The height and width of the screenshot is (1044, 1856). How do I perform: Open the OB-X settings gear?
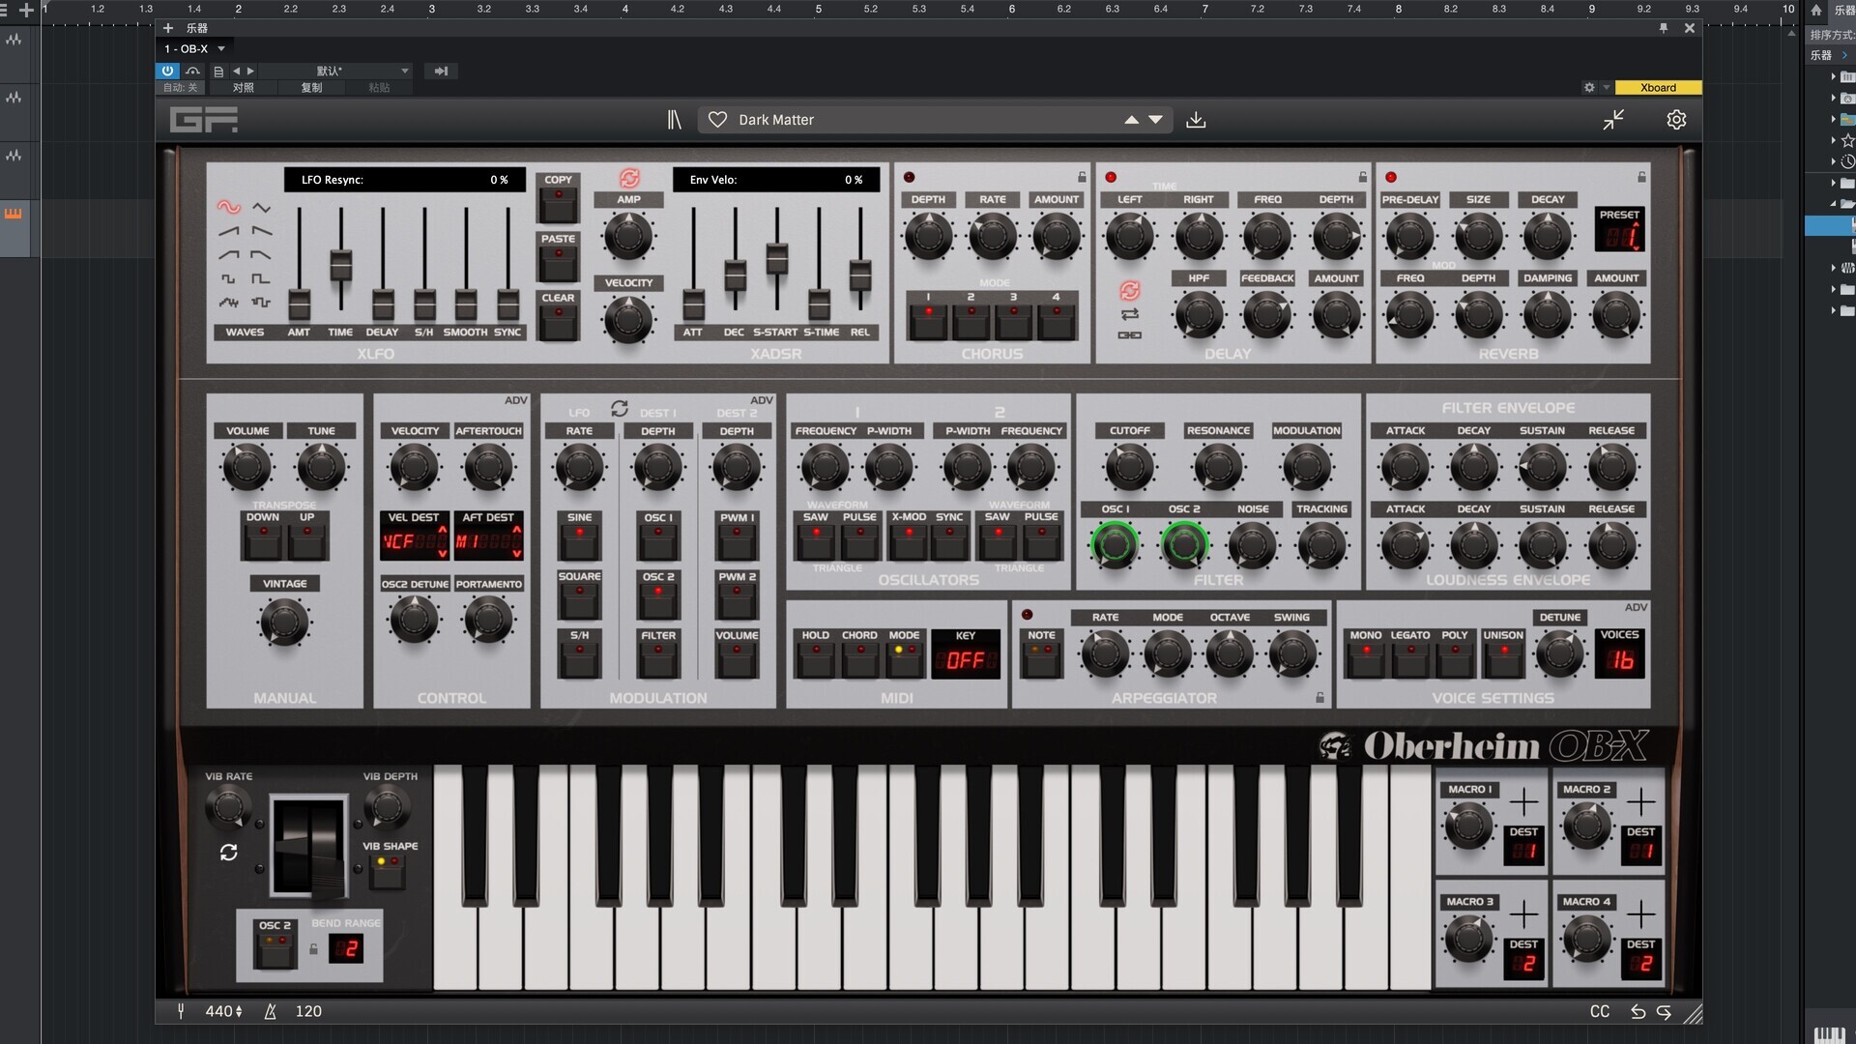[x=1676, y=120]
